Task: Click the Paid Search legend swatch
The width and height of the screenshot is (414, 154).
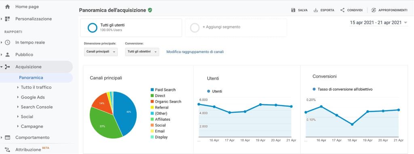Action: pyautogui.click(x=152, y=90)
